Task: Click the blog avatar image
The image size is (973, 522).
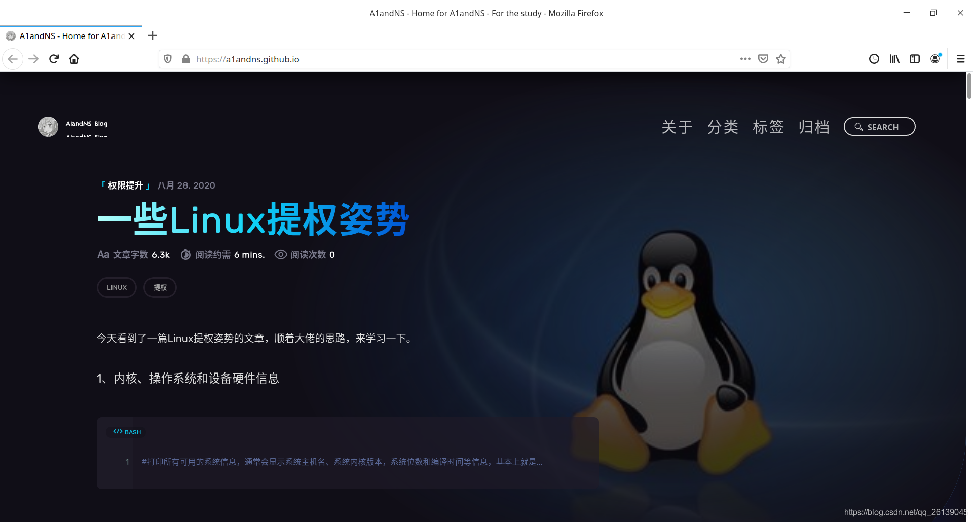Action: pyautogui.click(x=48, y=127)
